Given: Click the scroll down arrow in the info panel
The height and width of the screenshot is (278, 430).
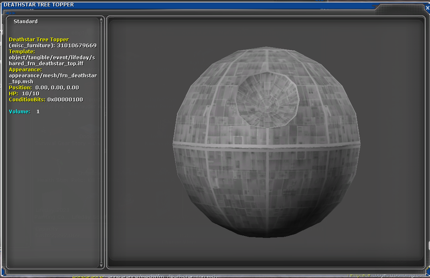Looking at the screenshot, I should click(x=101, y=265).
